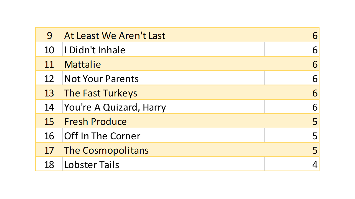Select The Fast Turkeys team name
Image resolution: width=355 pixels, height=199 pixels.
point(101,93)
